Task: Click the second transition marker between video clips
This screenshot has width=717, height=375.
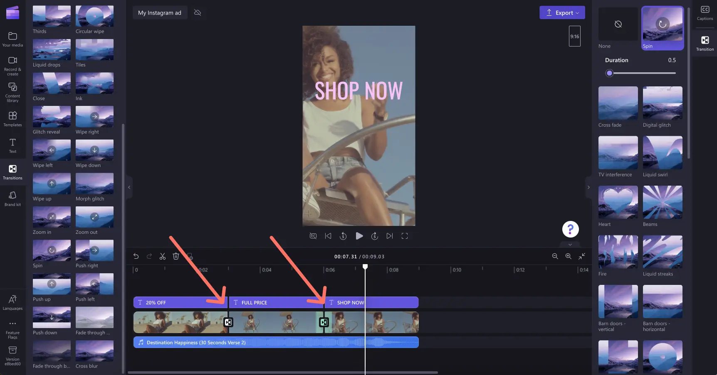Action: [x=324, y=322]
